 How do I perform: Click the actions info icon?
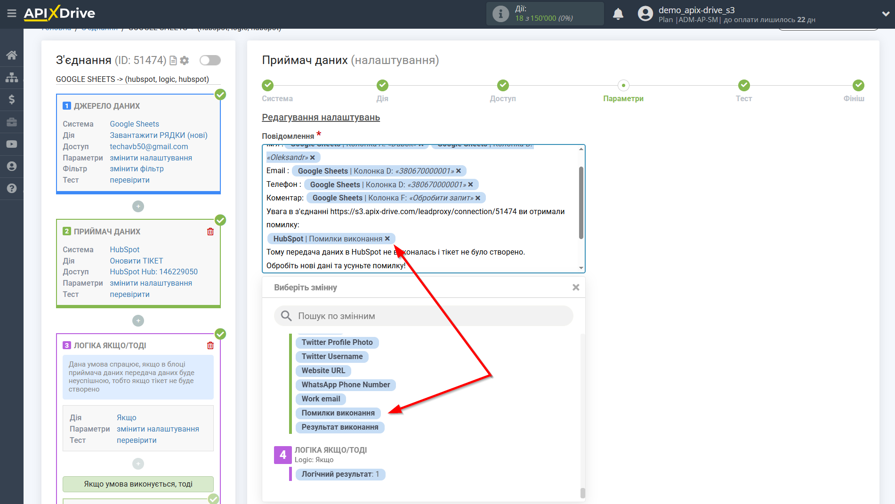[x=500, y=14]
